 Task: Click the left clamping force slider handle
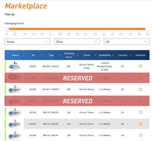(x=7, y=29)
